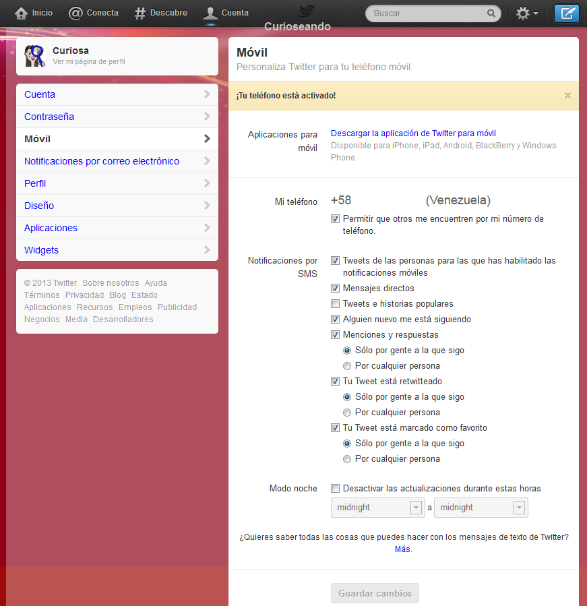Select Sólo por gente under Menciones

pos(347,351)
